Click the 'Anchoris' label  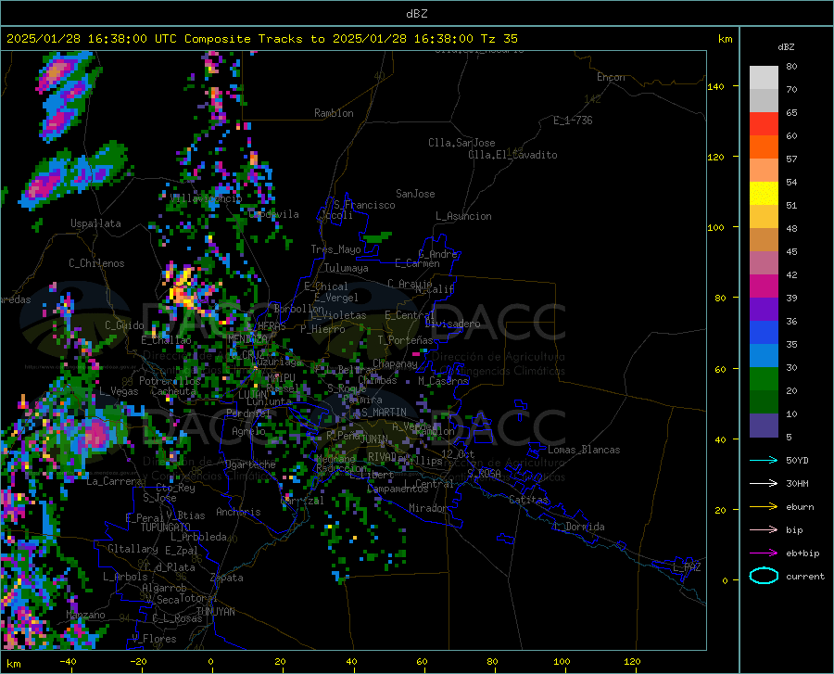click(x=238, y=513)
